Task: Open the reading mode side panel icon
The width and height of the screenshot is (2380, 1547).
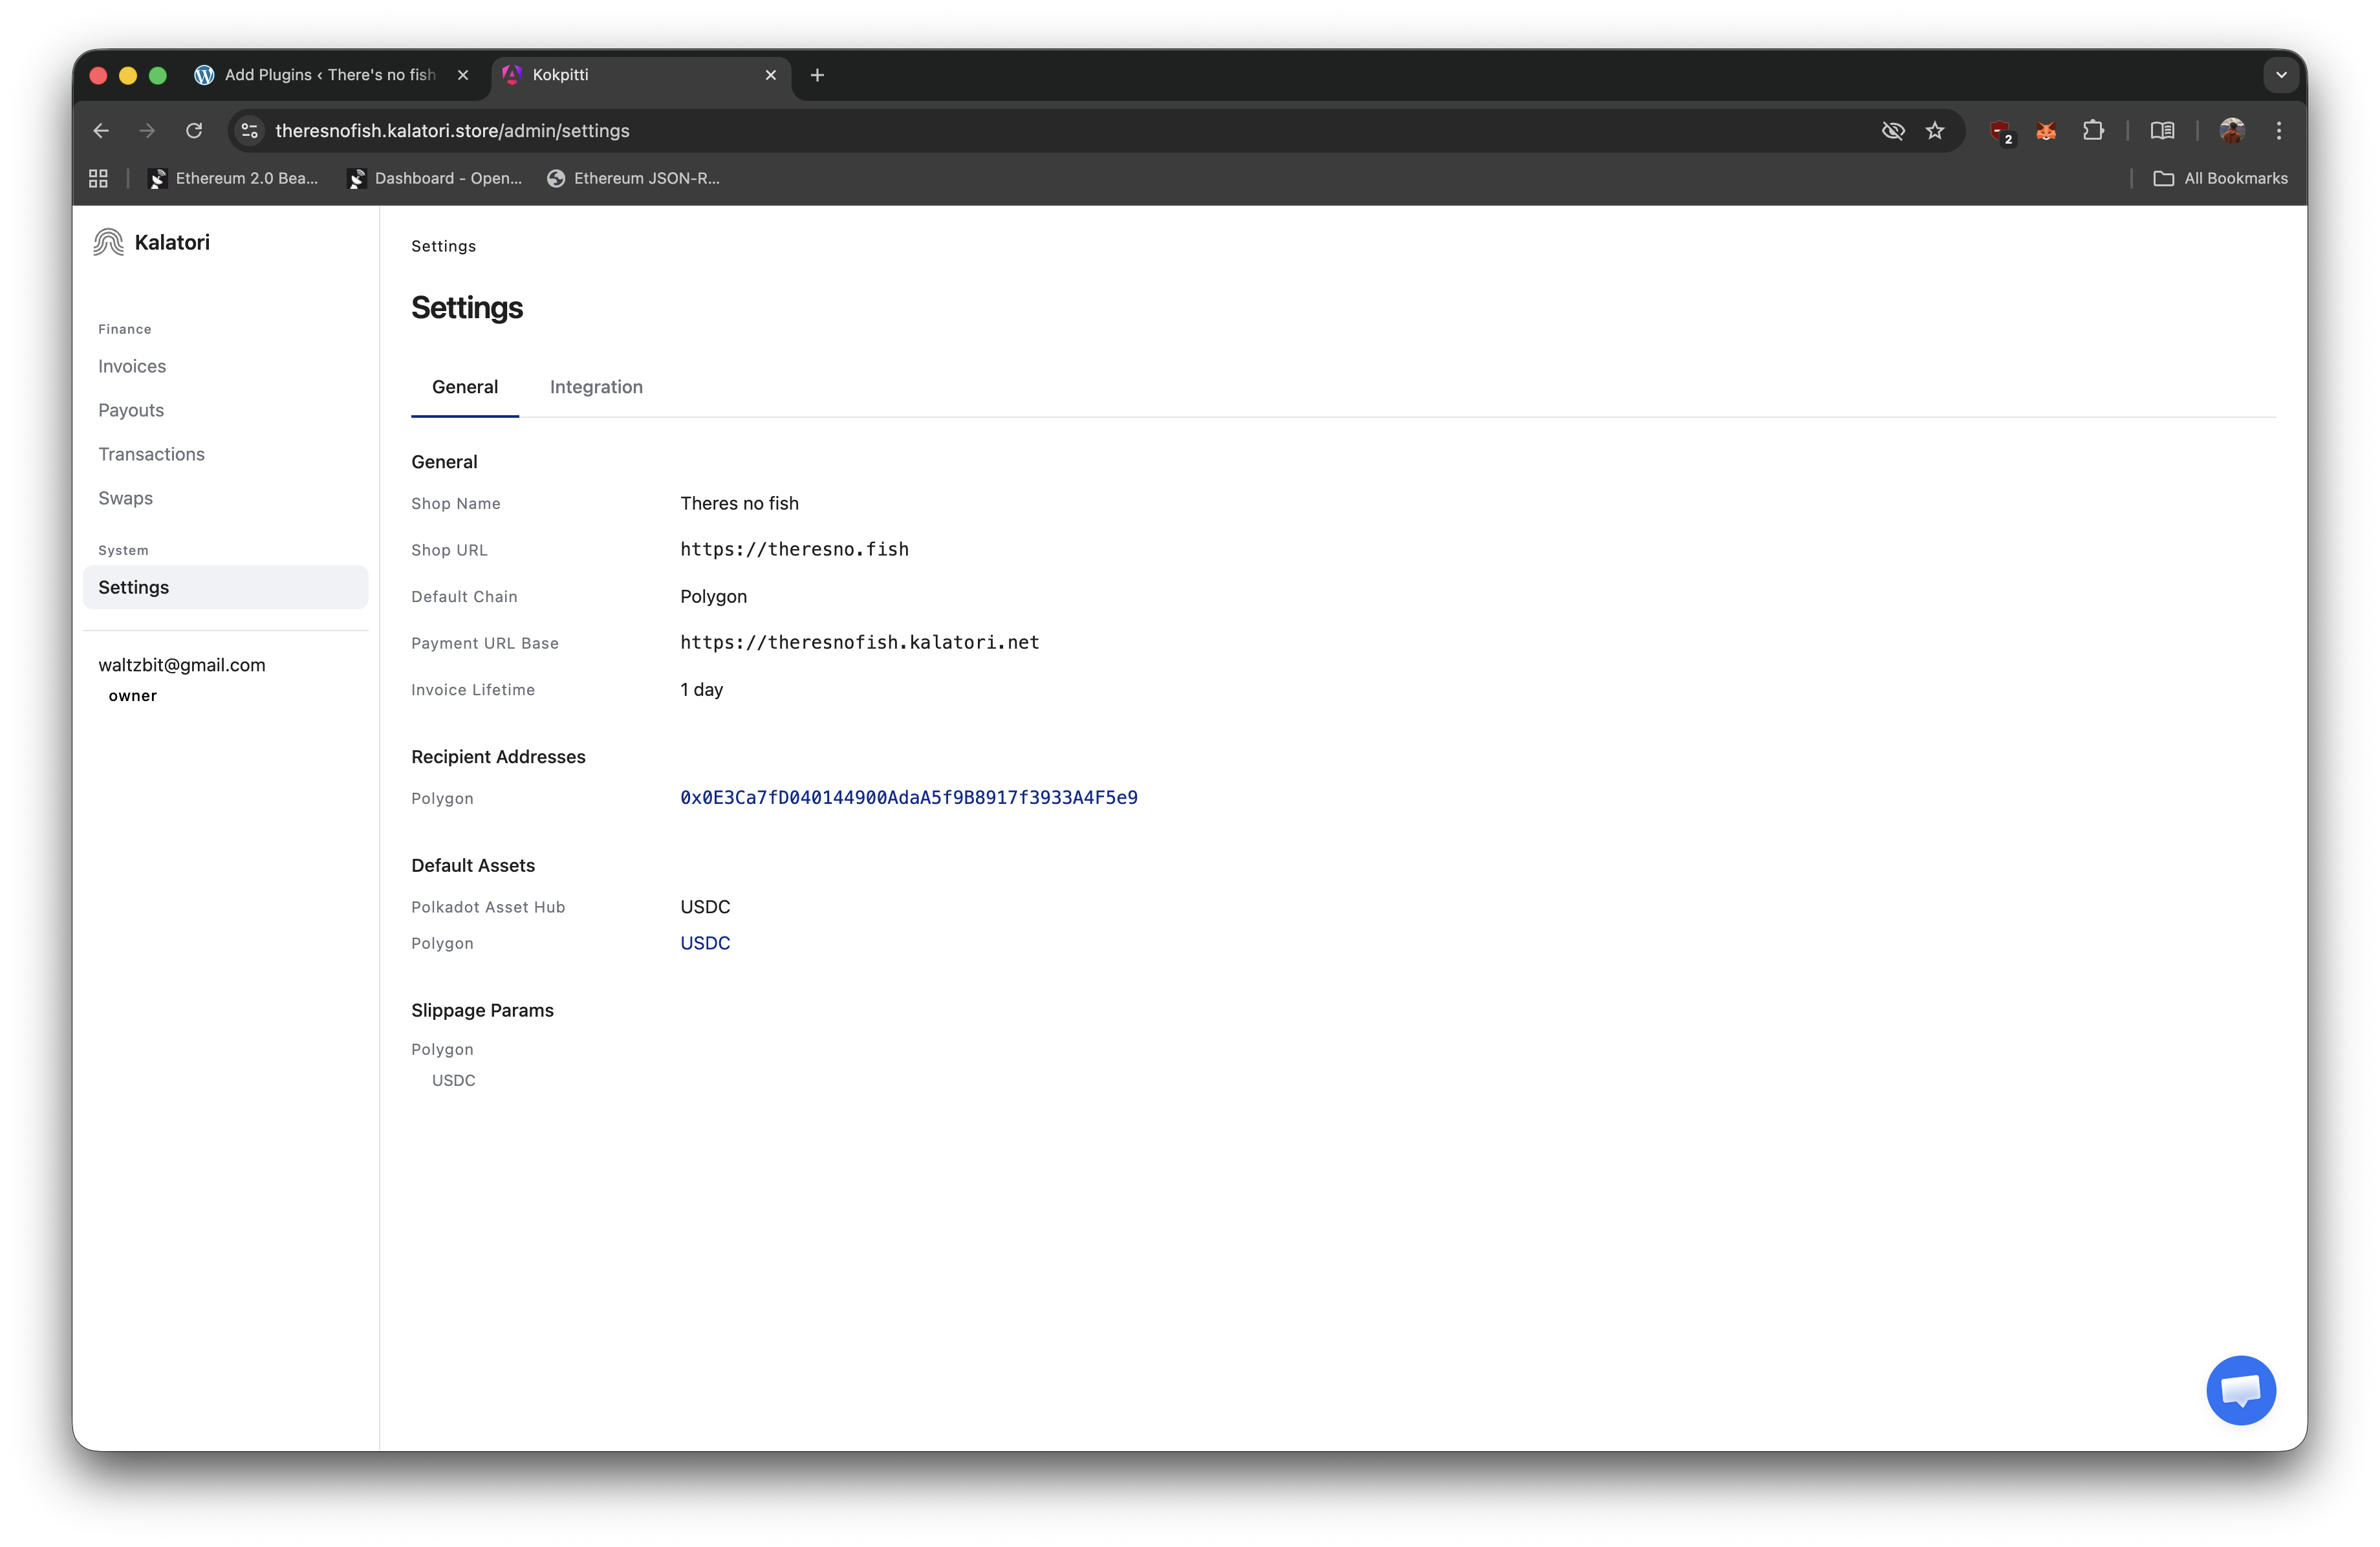Action: (2162, 131)
